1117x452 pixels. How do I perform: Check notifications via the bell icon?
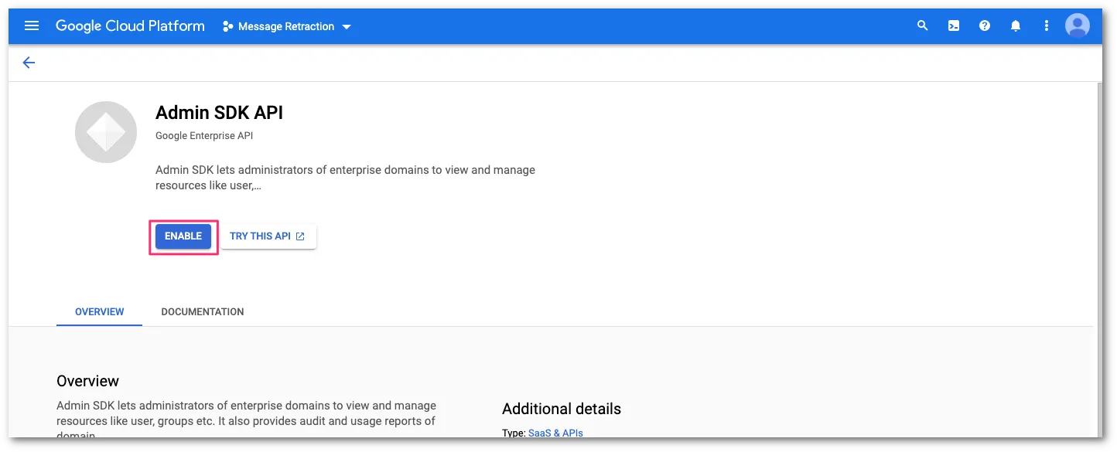[1015, 25]
